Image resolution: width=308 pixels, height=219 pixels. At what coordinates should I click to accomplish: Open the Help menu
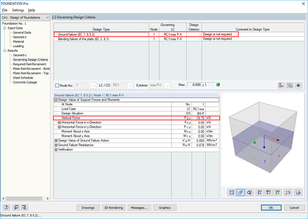[32, 10]
